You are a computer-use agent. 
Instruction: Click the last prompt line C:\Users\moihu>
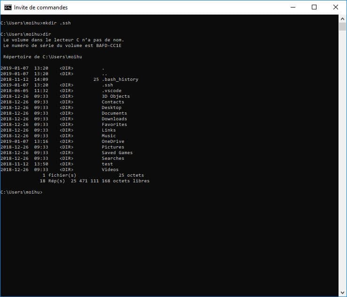pyautogui.click(x=22, y=192)
